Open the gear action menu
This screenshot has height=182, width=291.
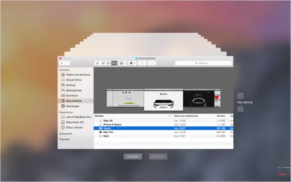click(x=133, y=63)
